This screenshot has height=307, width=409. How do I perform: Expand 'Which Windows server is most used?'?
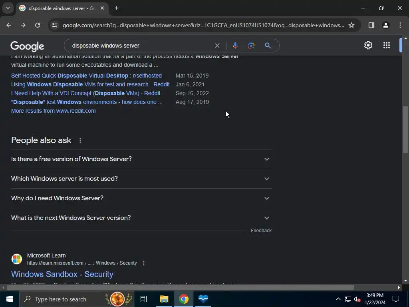point(141,179)
